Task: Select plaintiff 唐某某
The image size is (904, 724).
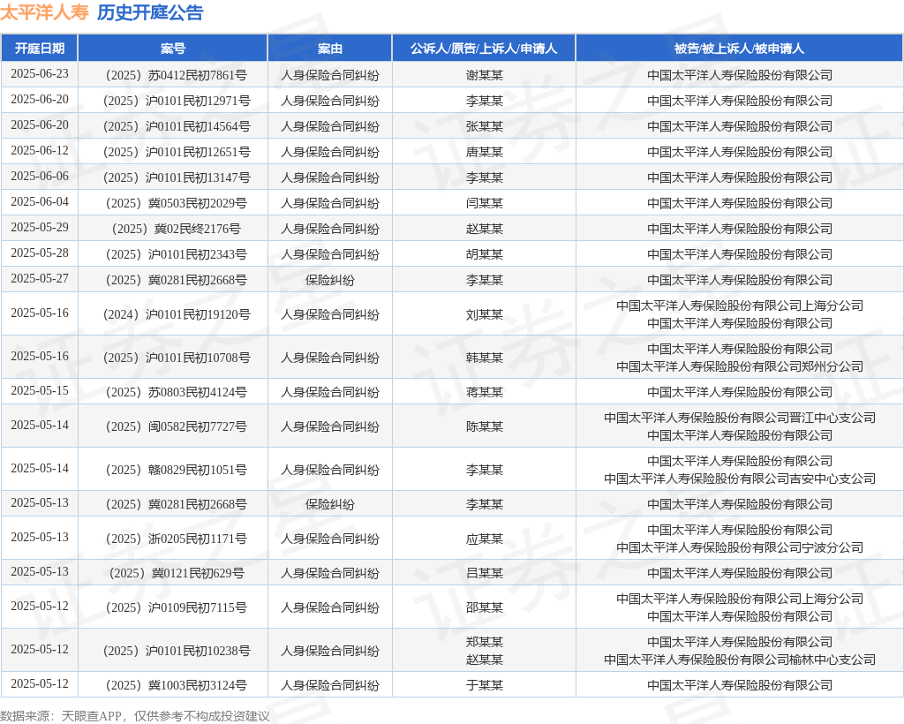Action: coord(485,152)
